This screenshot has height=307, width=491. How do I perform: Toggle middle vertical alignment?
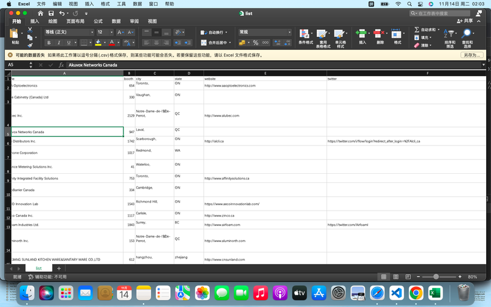pyautogui.click(x=157, y=33)
